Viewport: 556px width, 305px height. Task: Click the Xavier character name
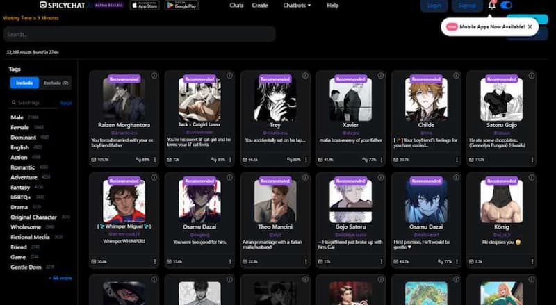[350, 125]
